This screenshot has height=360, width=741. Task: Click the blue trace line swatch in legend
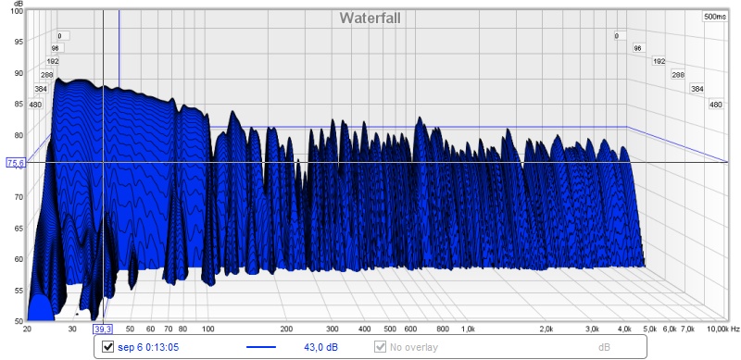(261, 347)
